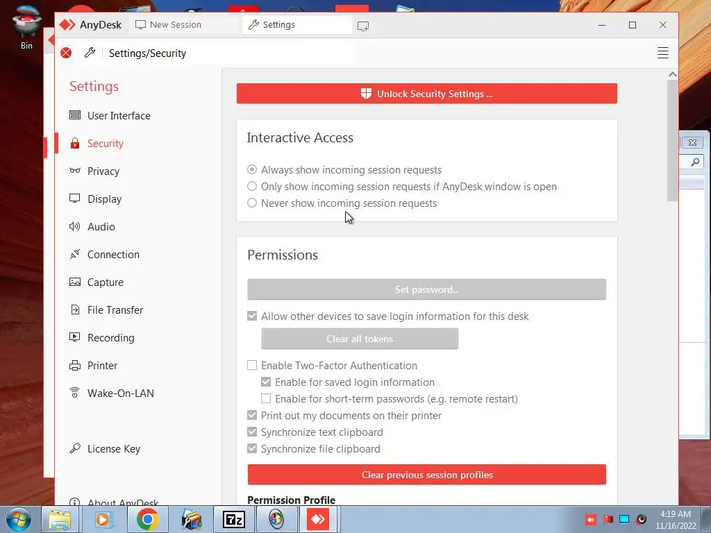Viewport: 711px width, 533px height.
Task: Click scrollbar up arrow in settings
Action: (x=672, y=74)
